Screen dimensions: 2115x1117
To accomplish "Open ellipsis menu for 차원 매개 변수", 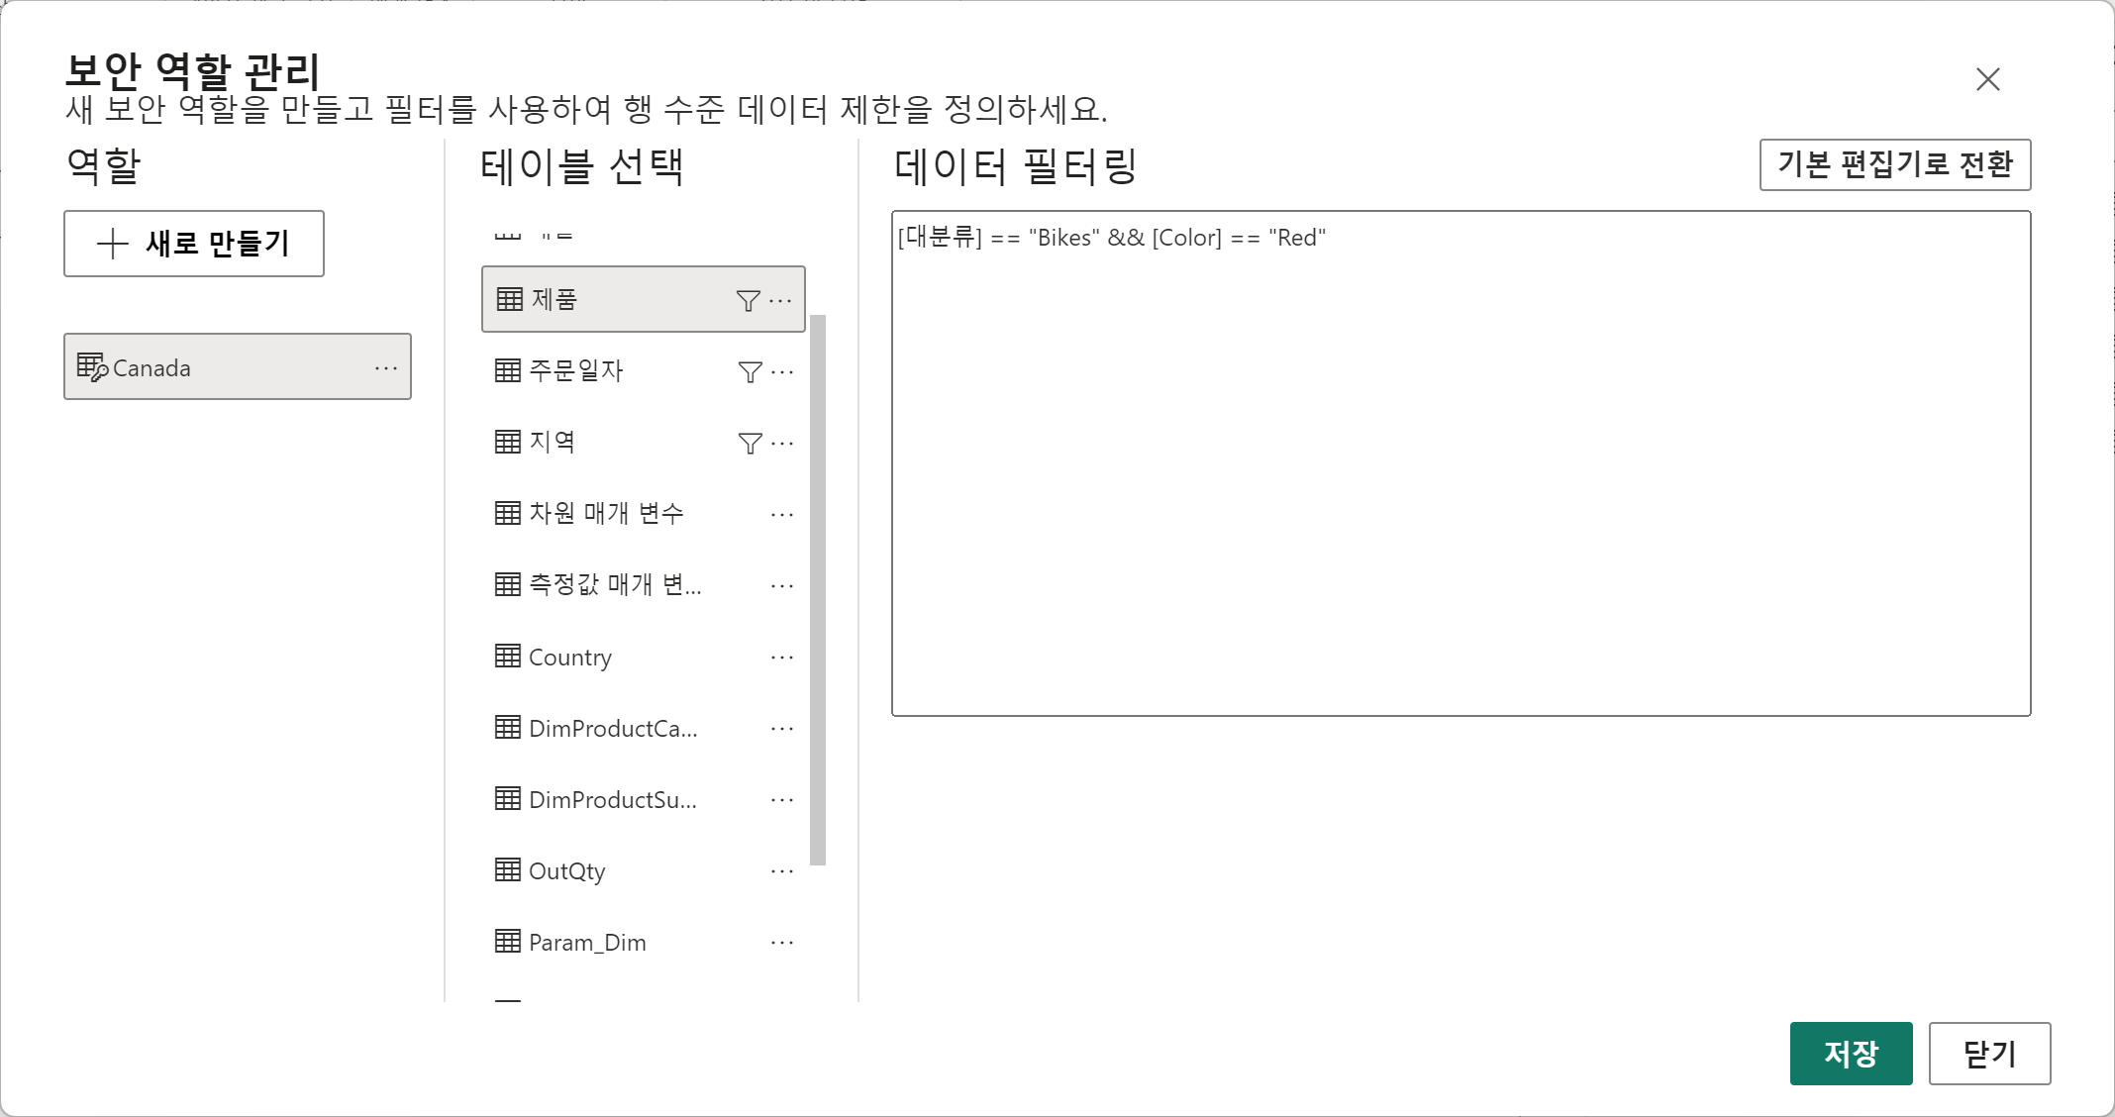I will click(x=782, y=514).
